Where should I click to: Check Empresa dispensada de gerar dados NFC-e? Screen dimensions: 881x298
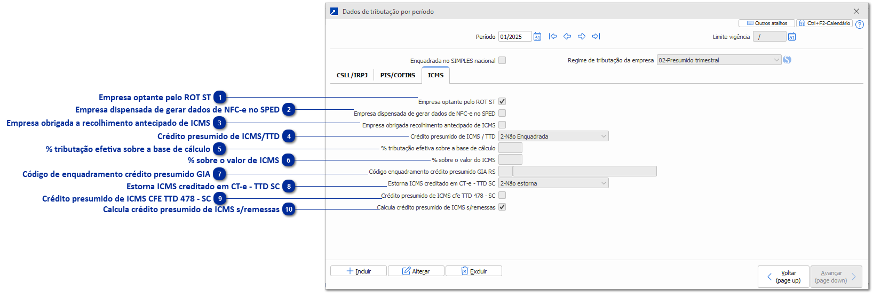point(502,113)
